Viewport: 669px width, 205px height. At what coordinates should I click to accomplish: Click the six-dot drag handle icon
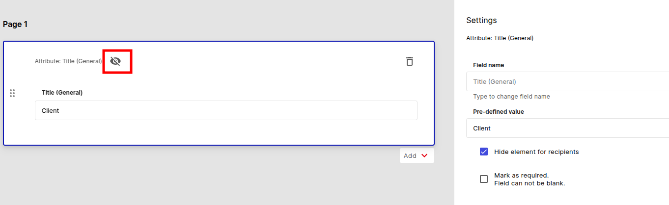12,93
